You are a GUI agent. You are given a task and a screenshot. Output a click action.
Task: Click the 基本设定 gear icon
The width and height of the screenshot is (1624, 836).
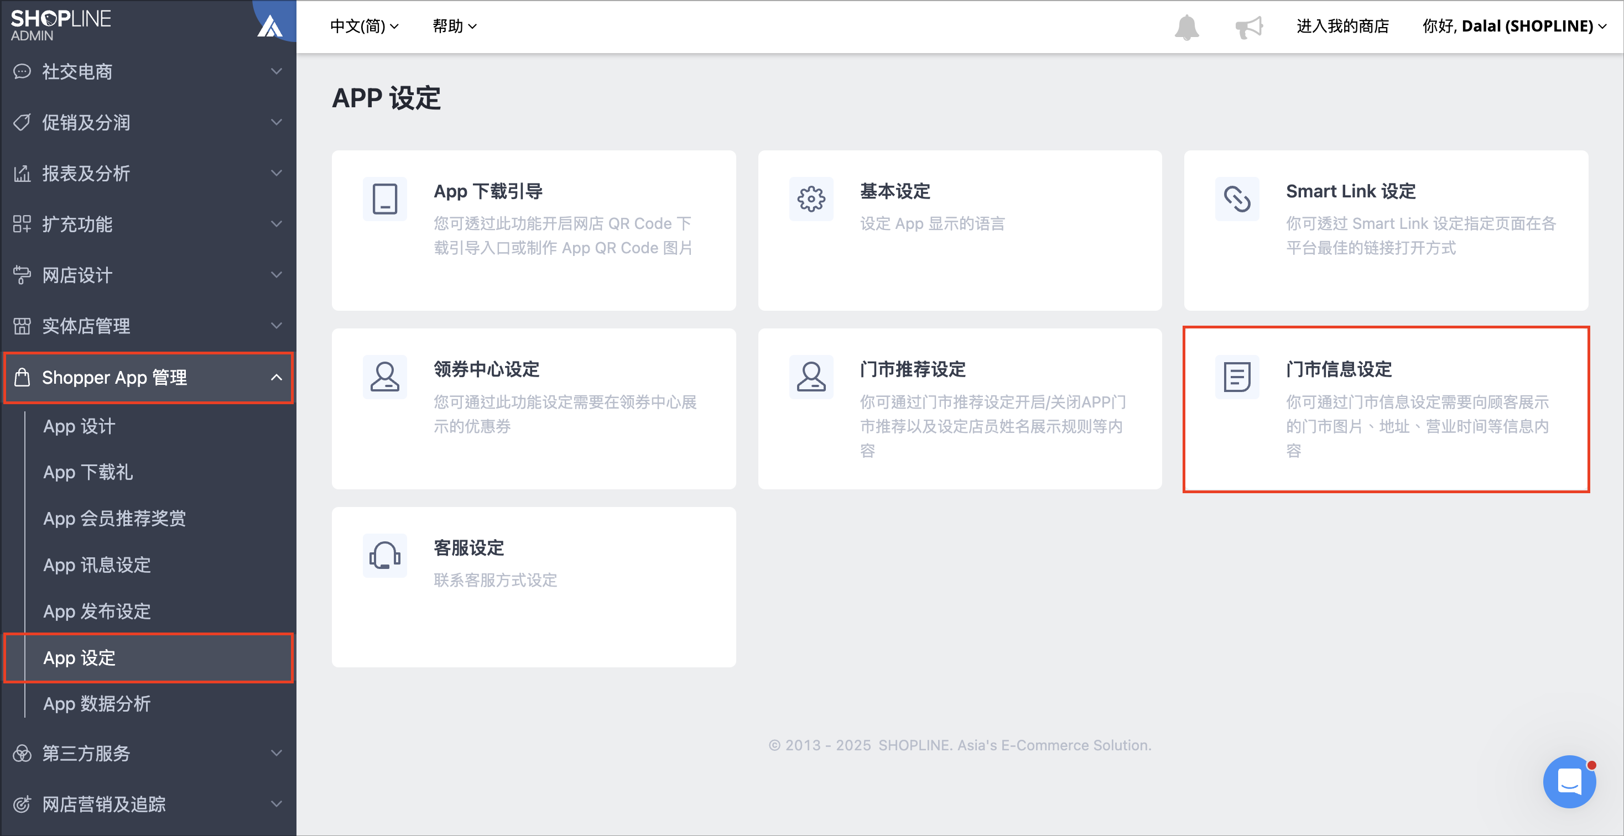(x=811, y=198)
